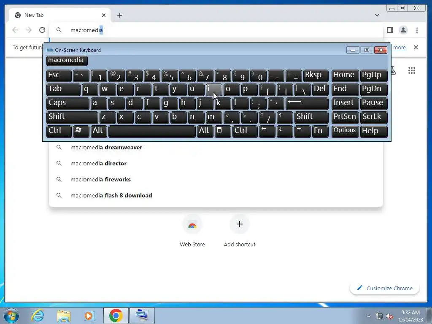
Task: Tap the letter q key
Action: click(90, 89)
